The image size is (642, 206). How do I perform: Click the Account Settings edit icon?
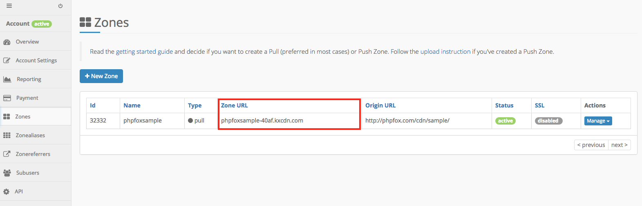(x=7, y=61)
